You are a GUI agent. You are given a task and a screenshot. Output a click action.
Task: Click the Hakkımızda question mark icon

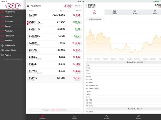(2, 46)
